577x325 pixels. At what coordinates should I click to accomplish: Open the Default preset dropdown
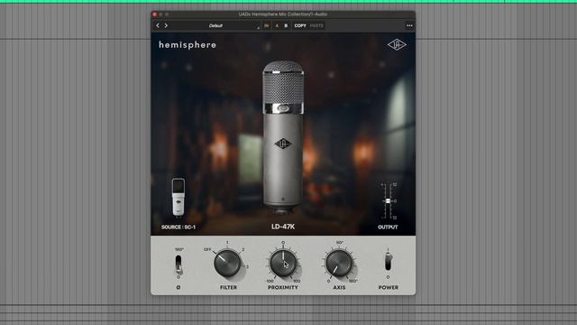pyautogui.click(x=215, y=25)
